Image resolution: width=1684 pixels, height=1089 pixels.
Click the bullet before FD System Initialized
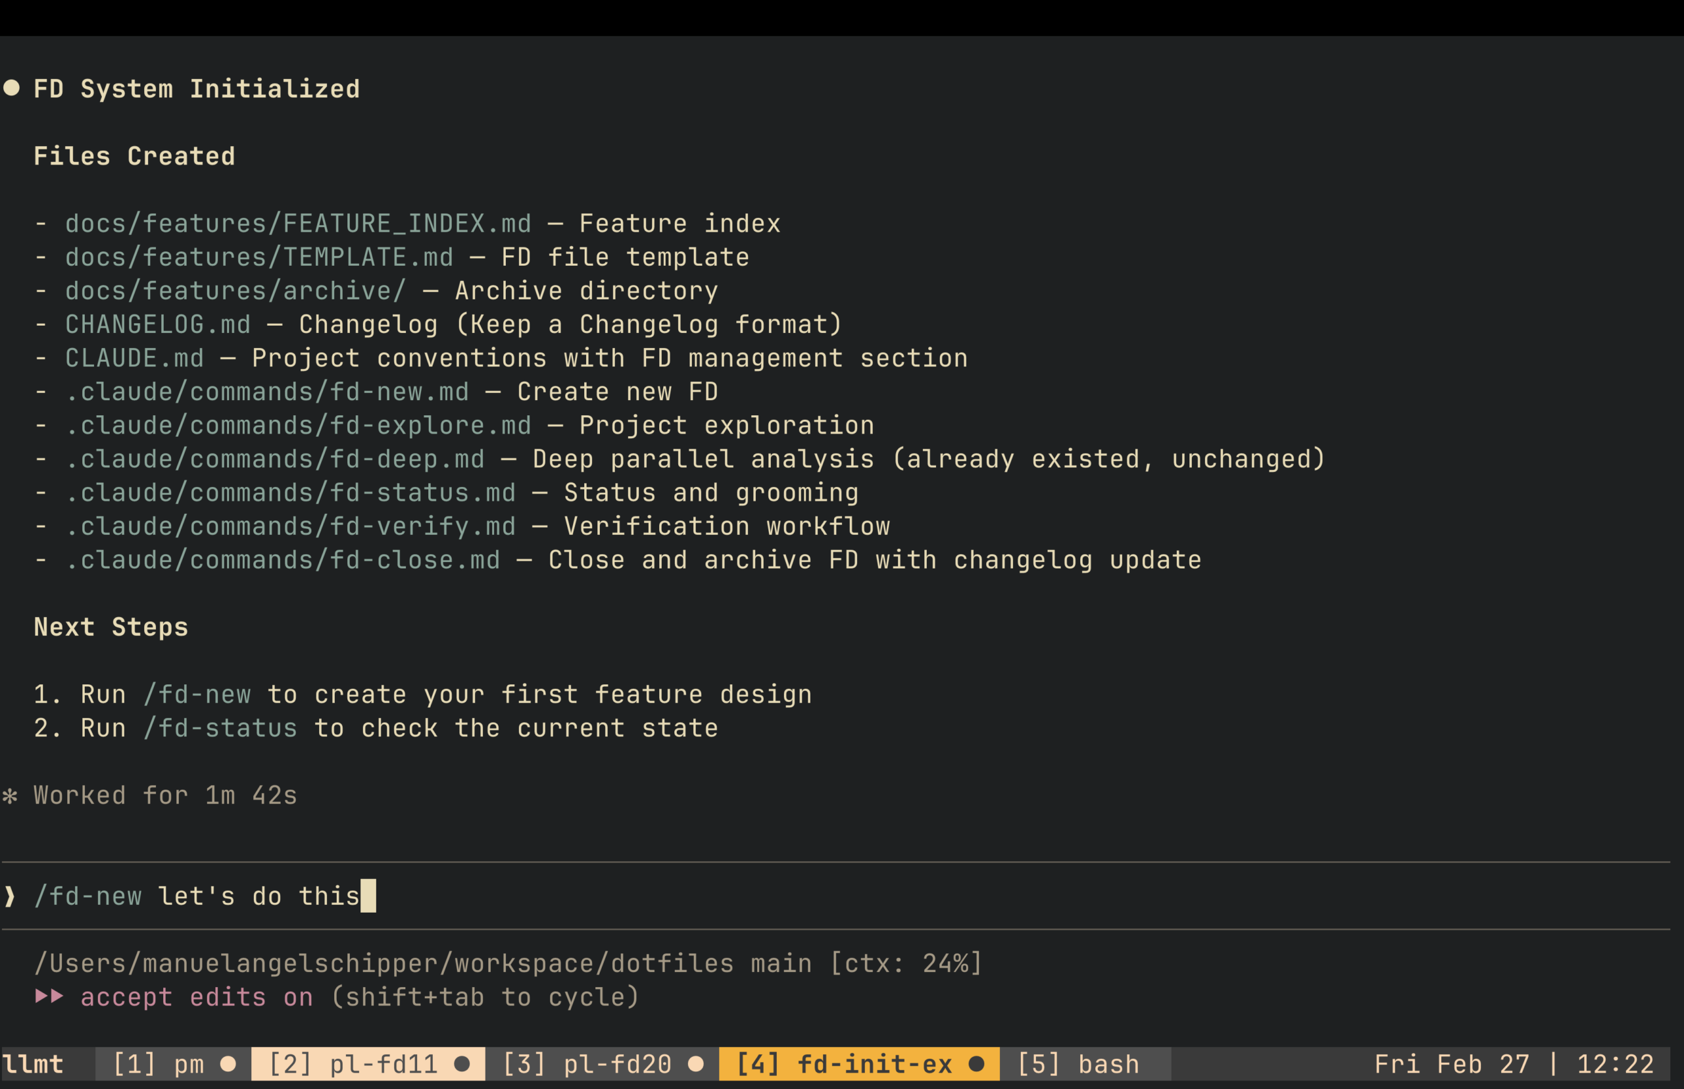click(11, 88)
